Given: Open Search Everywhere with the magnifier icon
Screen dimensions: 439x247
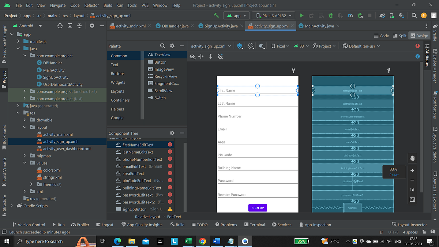Looking at the screenshot, I should pos(414,15).
